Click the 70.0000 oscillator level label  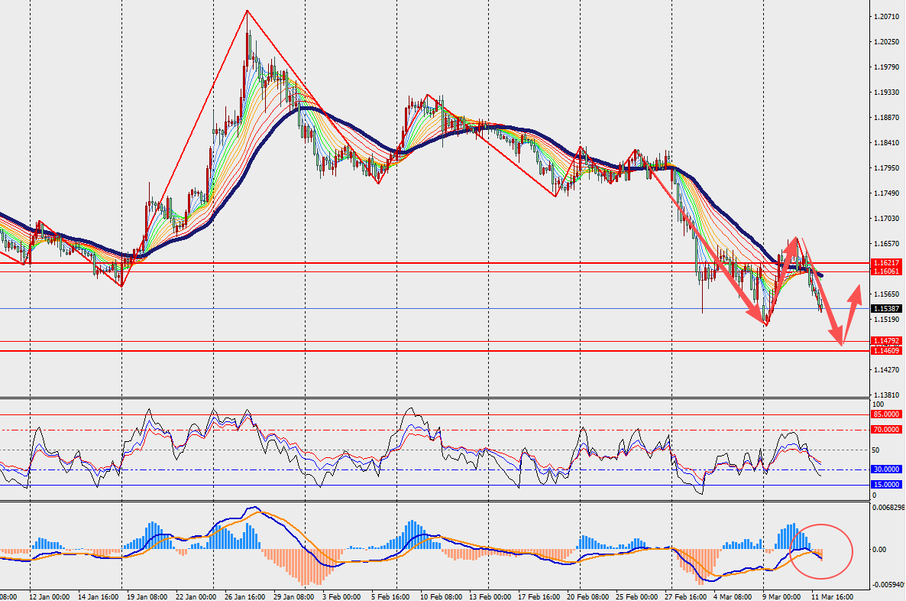tap(886, 430)
